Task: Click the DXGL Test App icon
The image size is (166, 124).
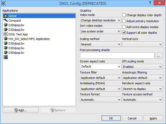Action: point(5,34)
